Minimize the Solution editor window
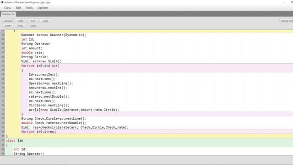This screenshot has height=165, width=293. tap(283, 2)
